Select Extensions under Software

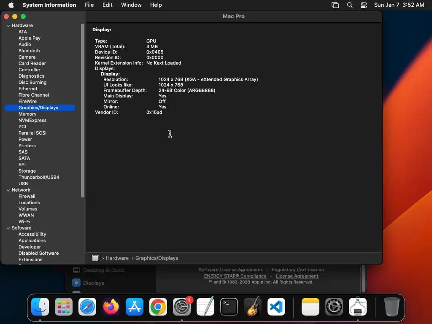30,260
